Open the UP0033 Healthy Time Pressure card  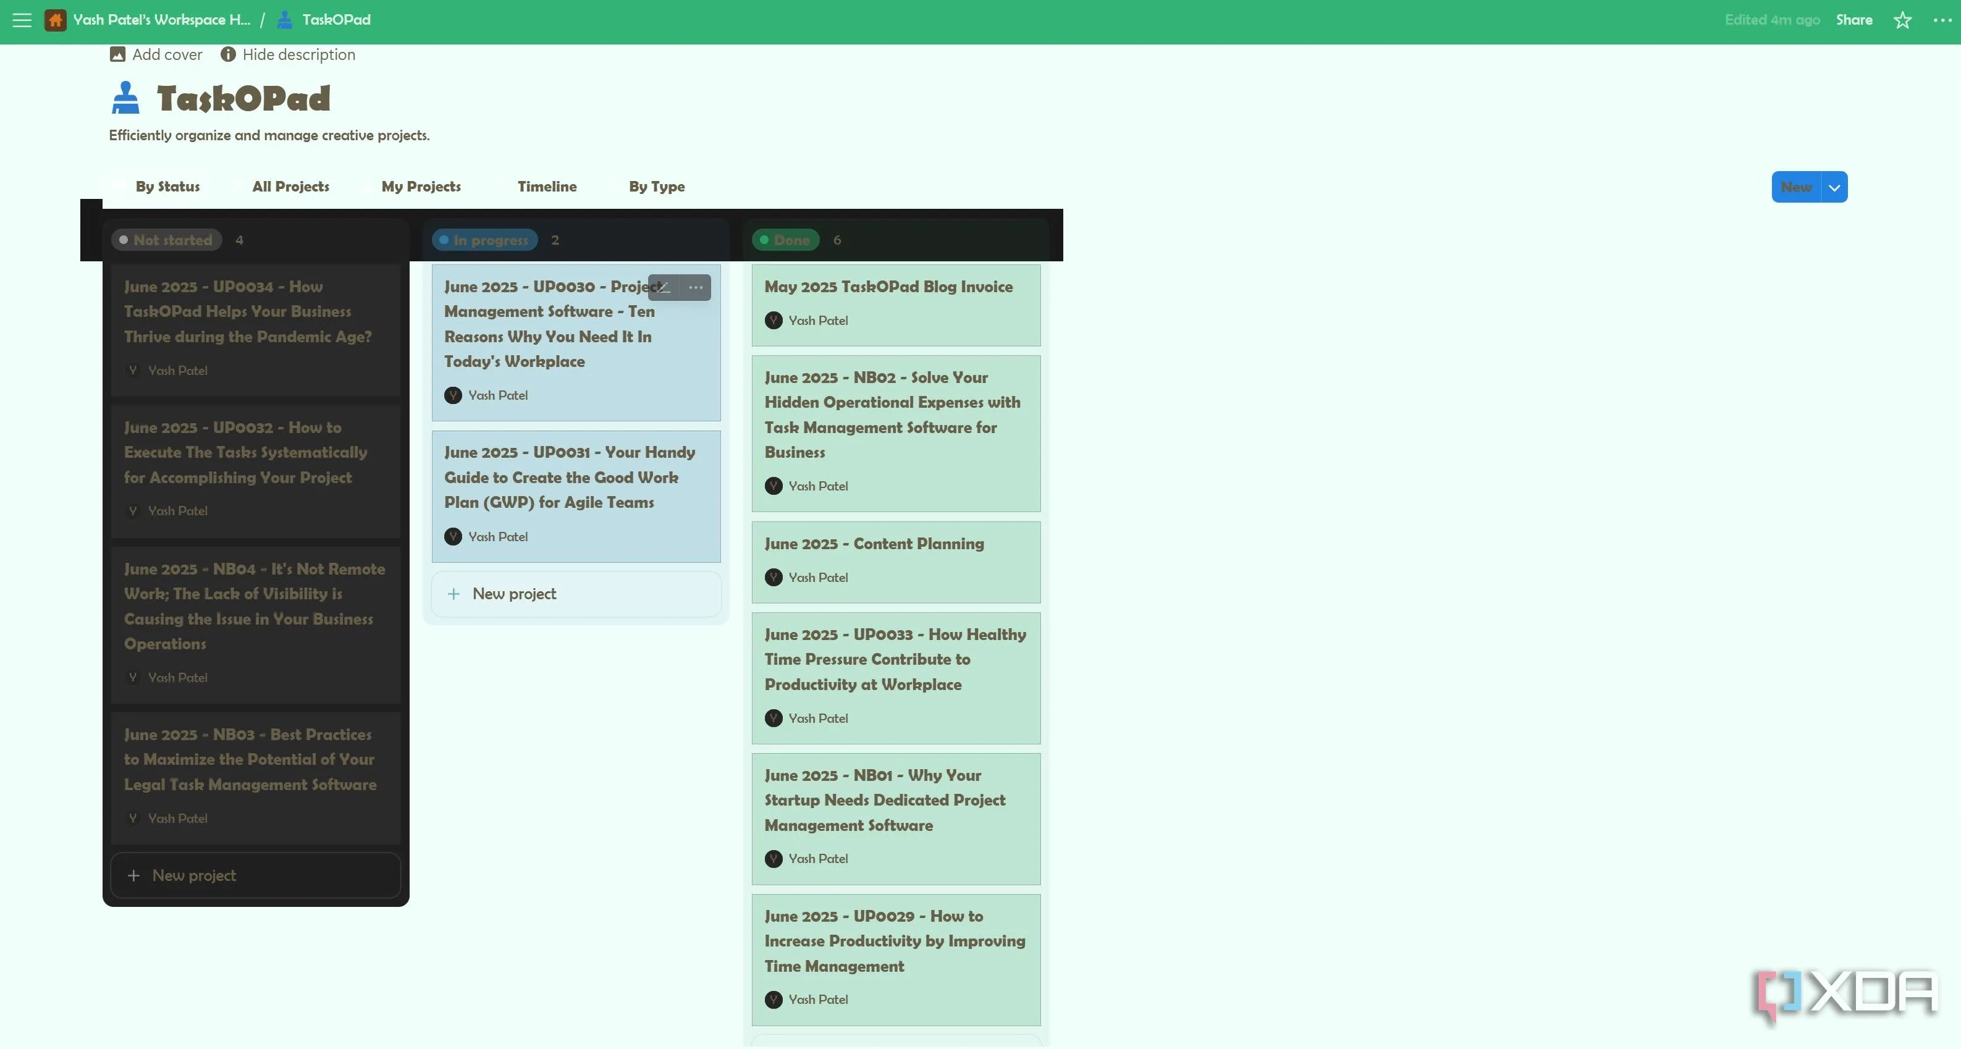pyautogui.click(x=896, y=678)
